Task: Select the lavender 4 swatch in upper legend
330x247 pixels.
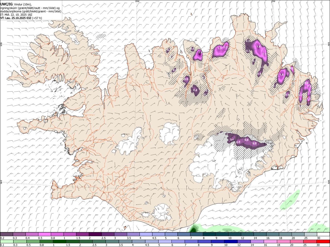Action: (x=146, y=234)
